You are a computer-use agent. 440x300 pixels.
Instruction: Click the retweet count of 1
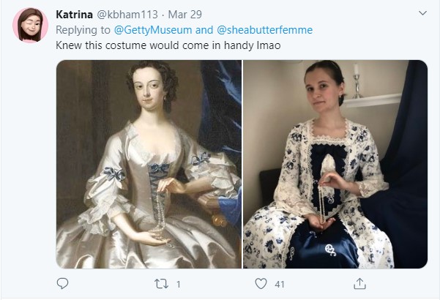coord(178,284)
